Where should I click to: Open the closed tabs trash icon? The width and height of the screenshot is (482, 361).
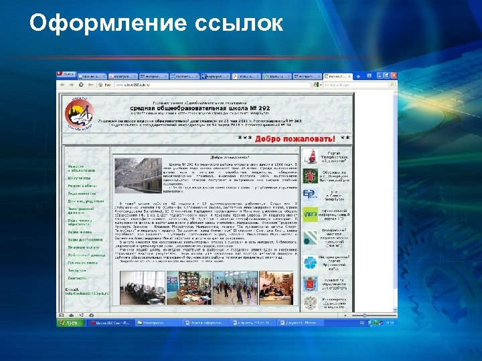[x=369, y=76]
